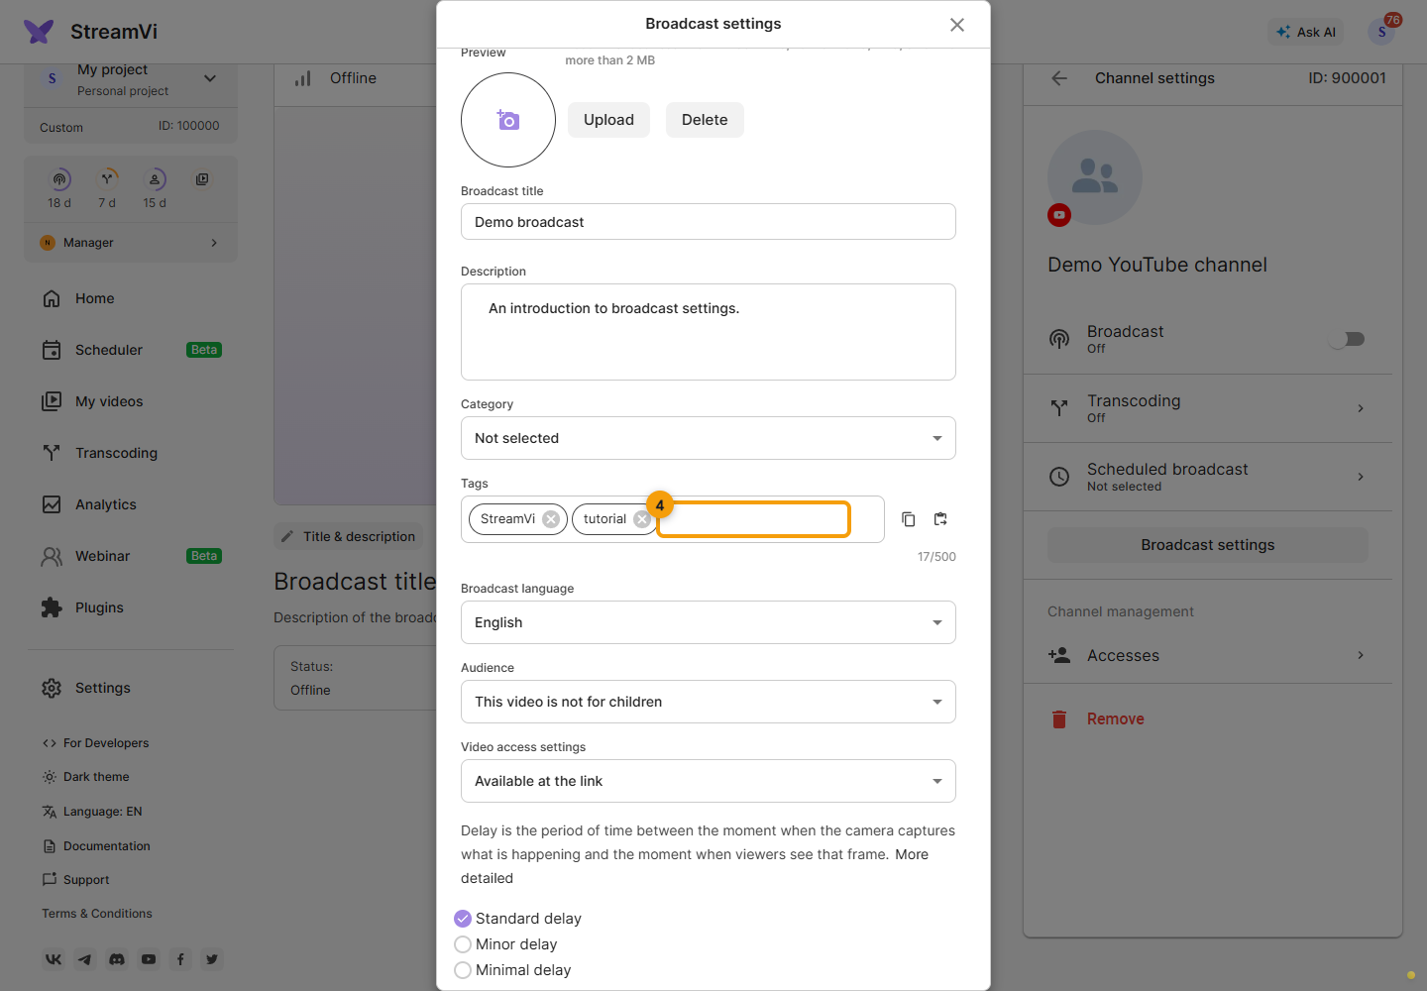Click the Broadcast title input field

pos(709,222)
